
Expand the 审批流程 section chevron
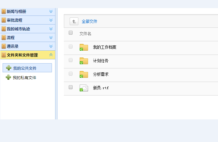[x=51, y=20]
